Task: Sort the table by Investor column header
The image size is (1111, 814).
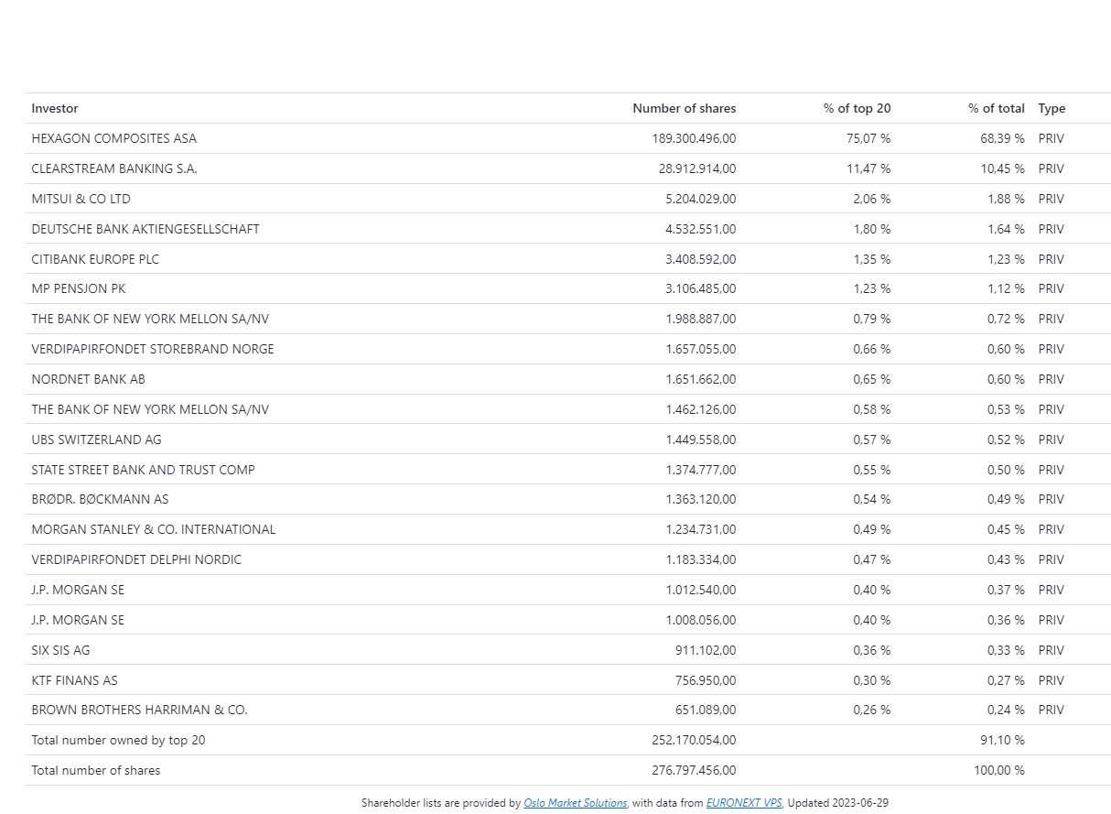Action: tap(54, 108)
